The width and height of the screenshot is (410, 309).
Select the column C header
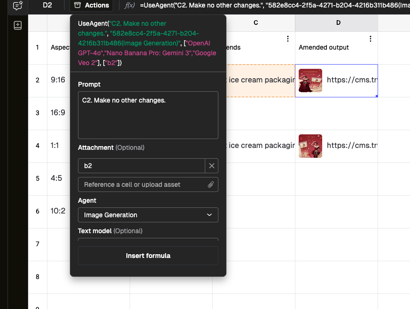(x=255, y=22)
